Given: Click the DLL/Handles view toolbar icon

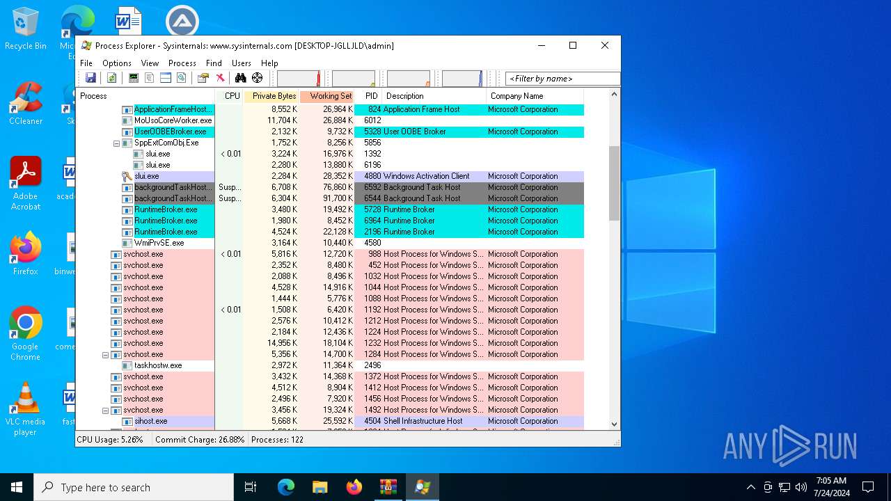Looking at the screenshot, I should pyautogui.click(x=182, y=78).
